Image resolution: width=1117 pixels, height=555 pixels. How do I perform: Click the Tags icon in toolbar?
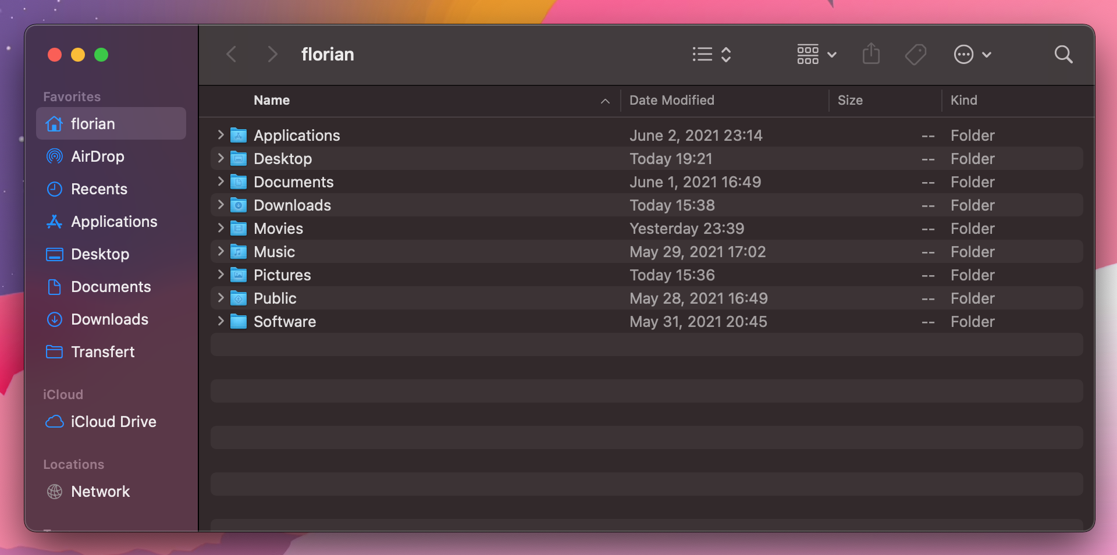point(915,55)
